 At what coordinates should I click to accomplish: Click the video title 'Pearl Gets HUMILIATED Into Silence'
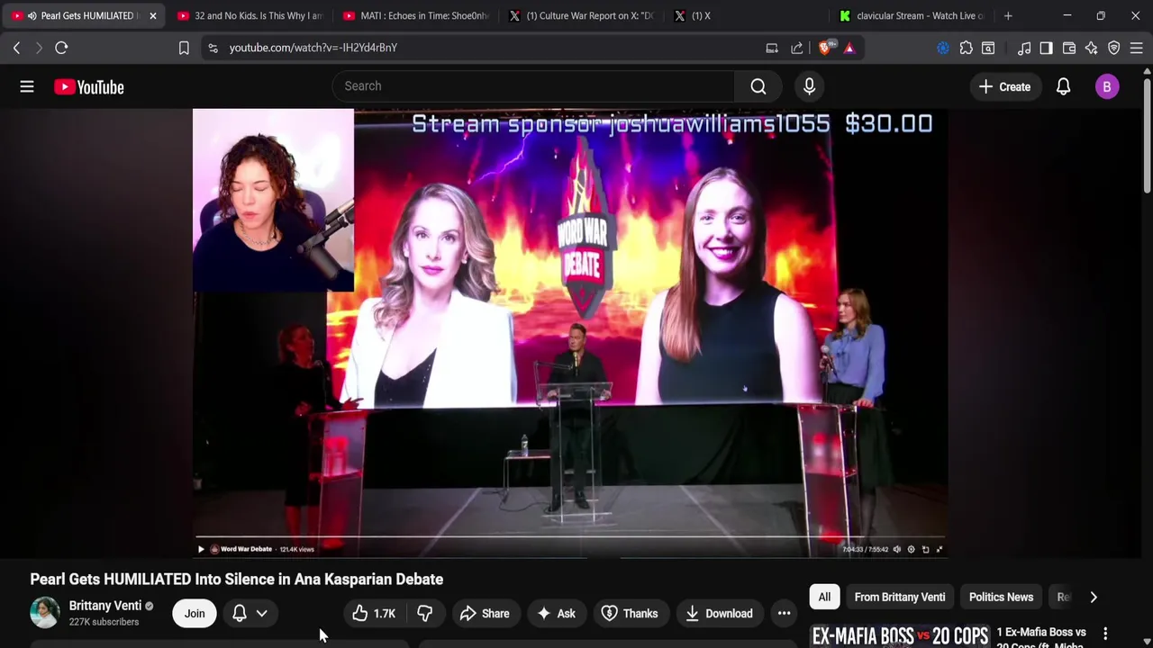pyautogui.click(x=237, y=580)
